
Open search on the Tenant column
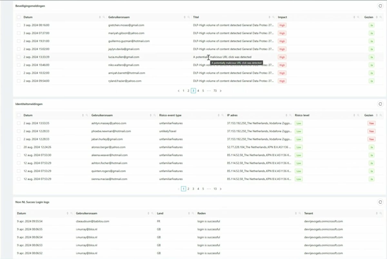tap(381, 213)
